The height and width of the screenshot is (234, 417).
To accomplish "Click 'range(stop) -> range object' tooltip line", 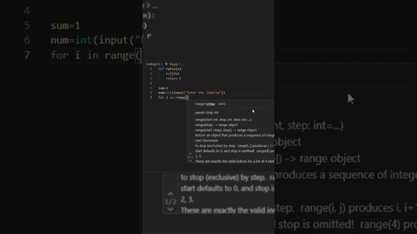I will tap(216, 125).
